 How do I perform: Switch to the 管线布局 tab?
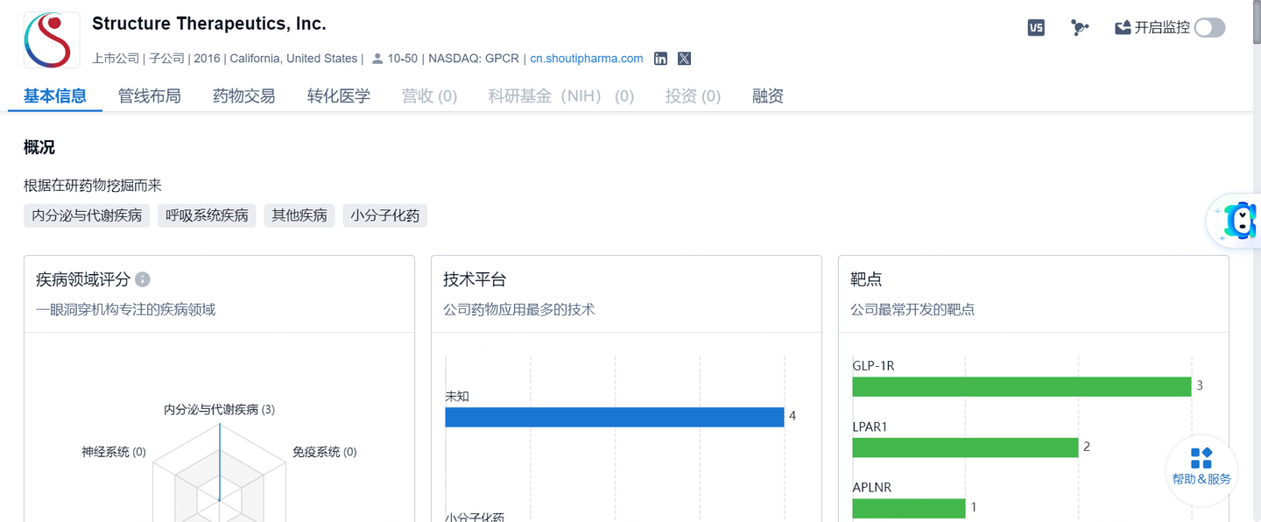pos(149,95)
